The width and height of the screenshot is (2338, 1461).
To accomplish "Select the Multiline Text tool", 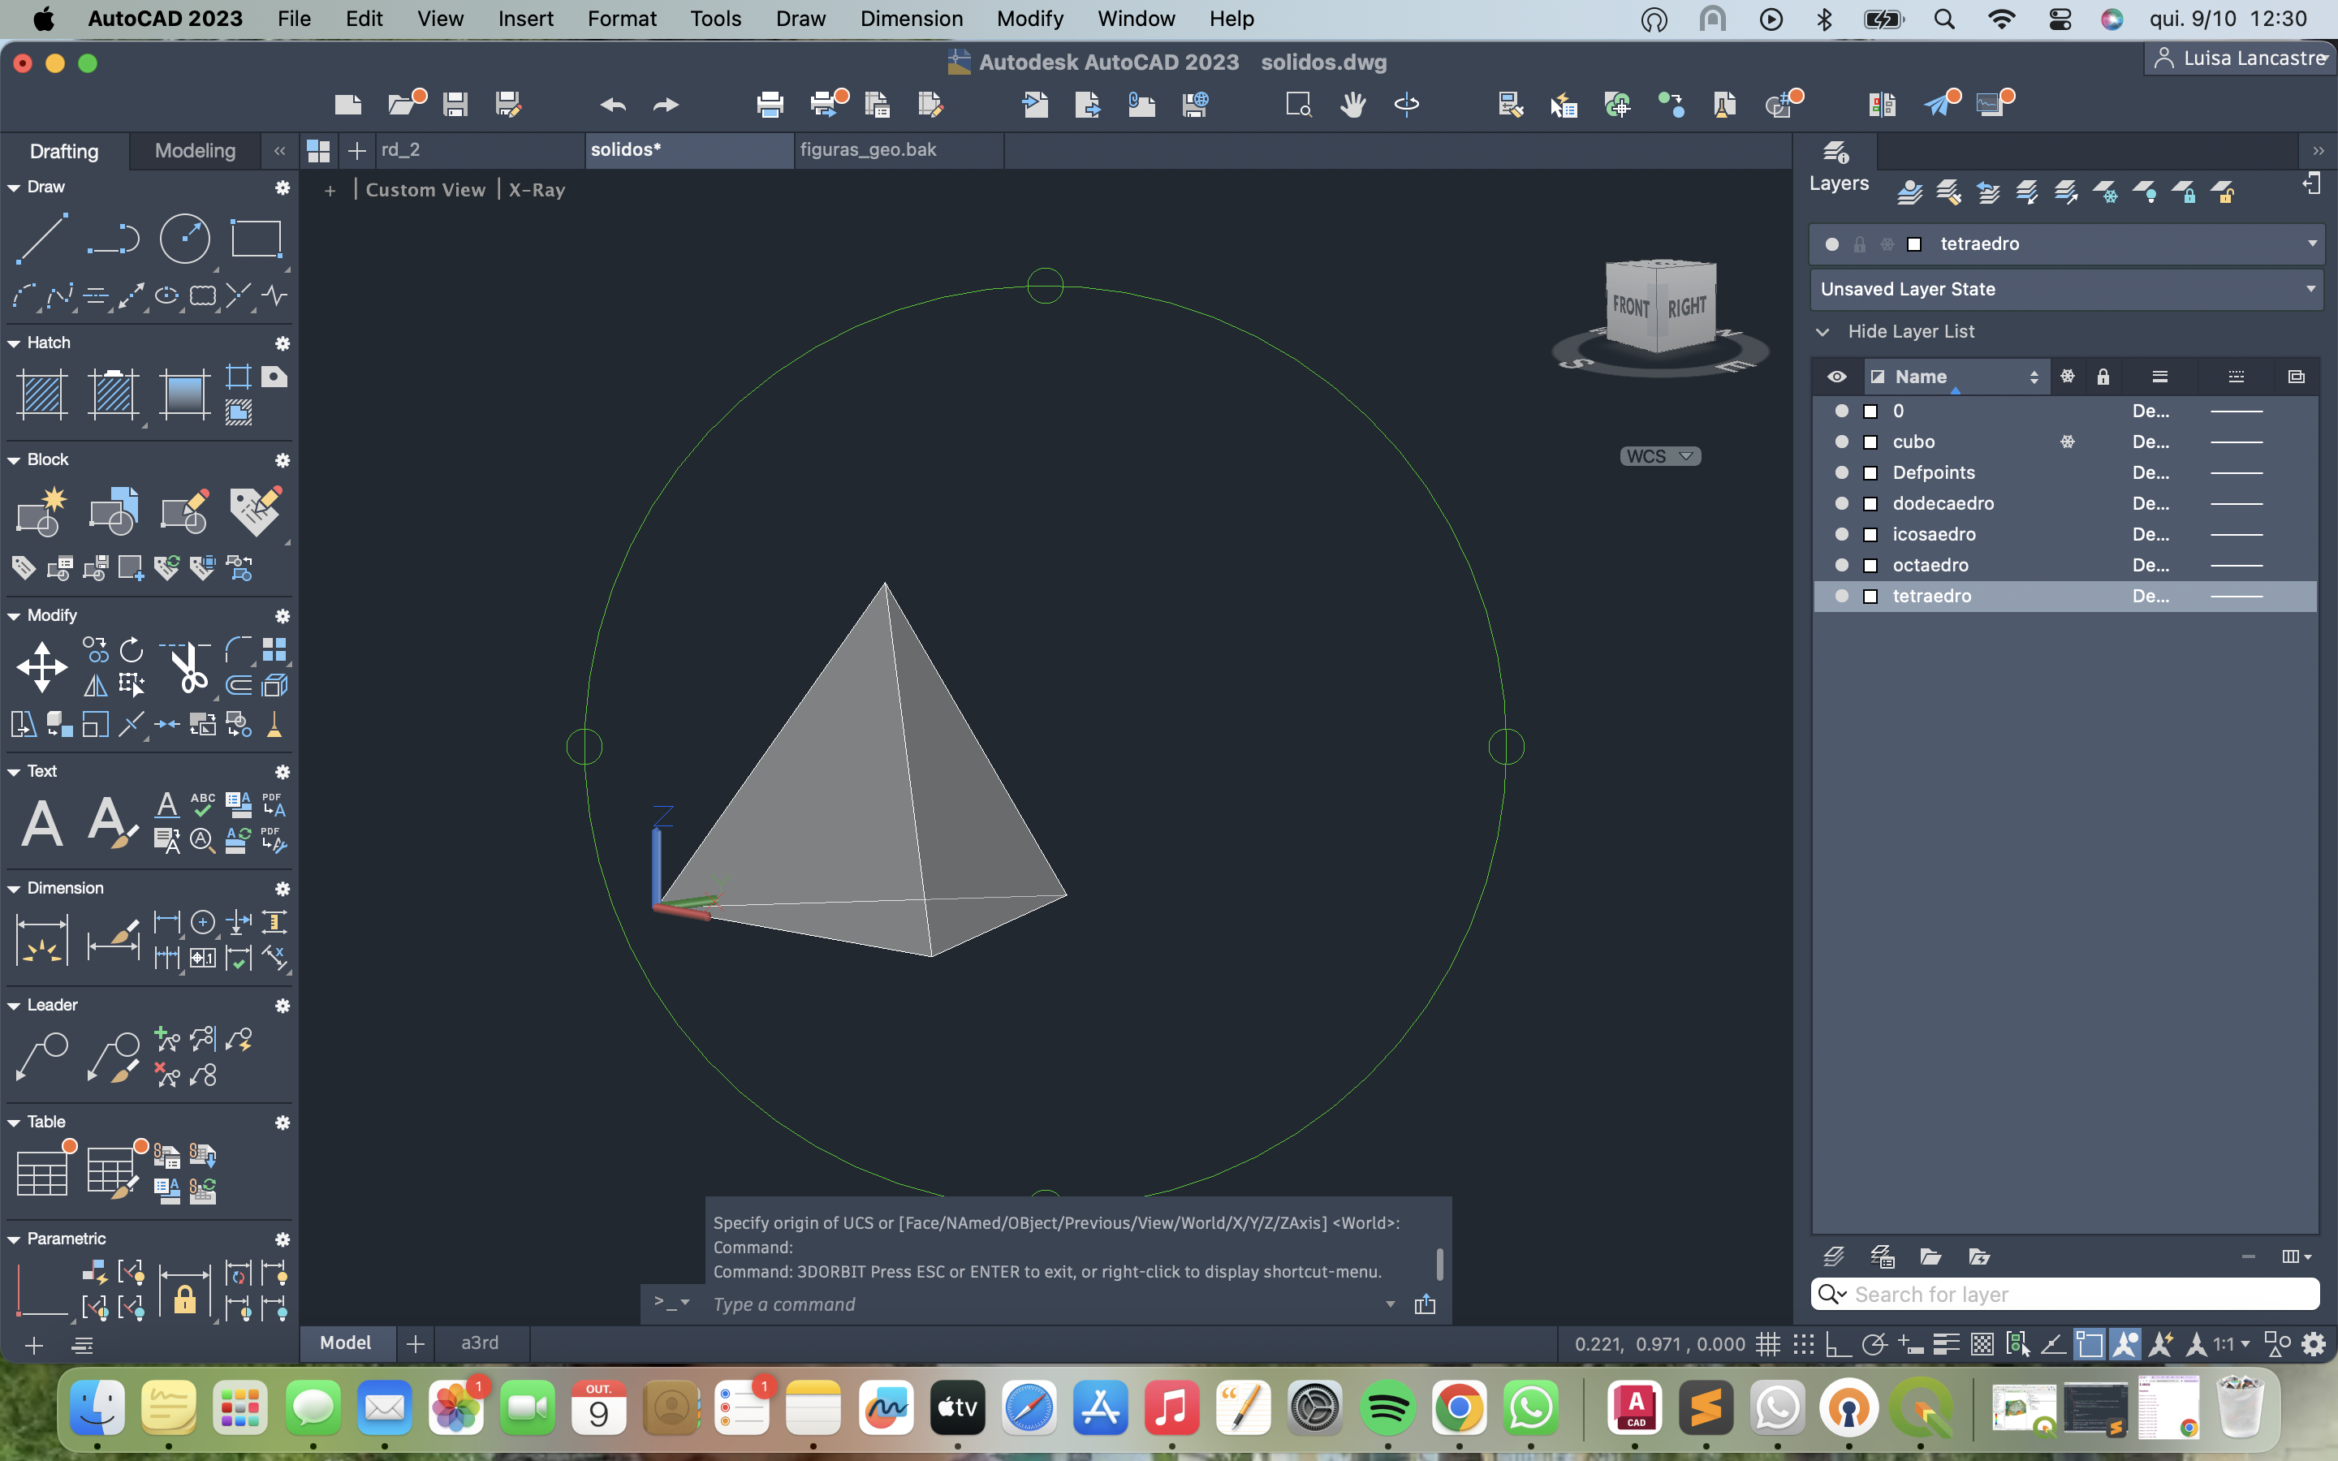I will pyautogui.click(x=41, y=823).
